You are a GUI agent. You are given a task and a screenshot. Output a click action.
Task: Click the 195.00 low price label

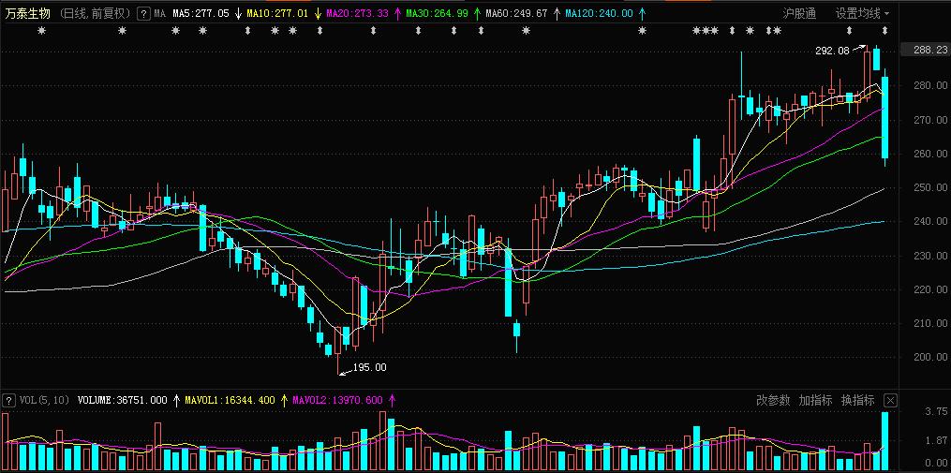pyautogui.click(x=369, y=368)
